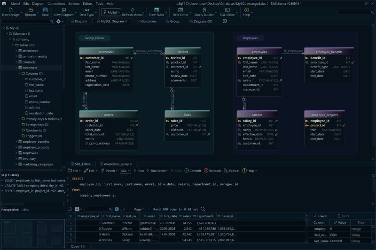This screenshot has width=376, height=250.
Task: Click the Reopen folder icon
Action: click(31, 10)
